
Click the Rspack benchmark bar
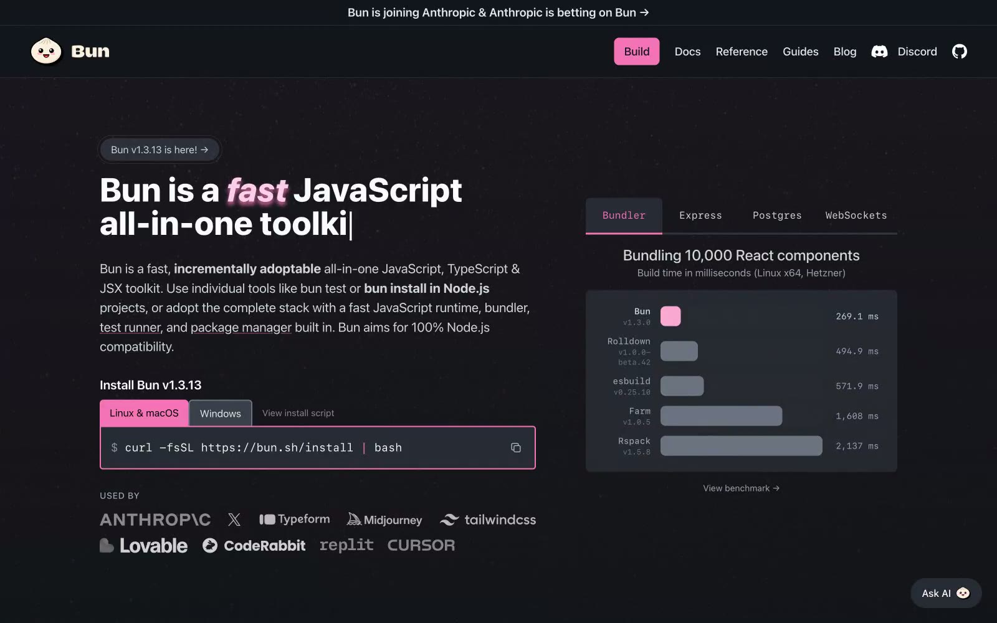click(742, 446)
